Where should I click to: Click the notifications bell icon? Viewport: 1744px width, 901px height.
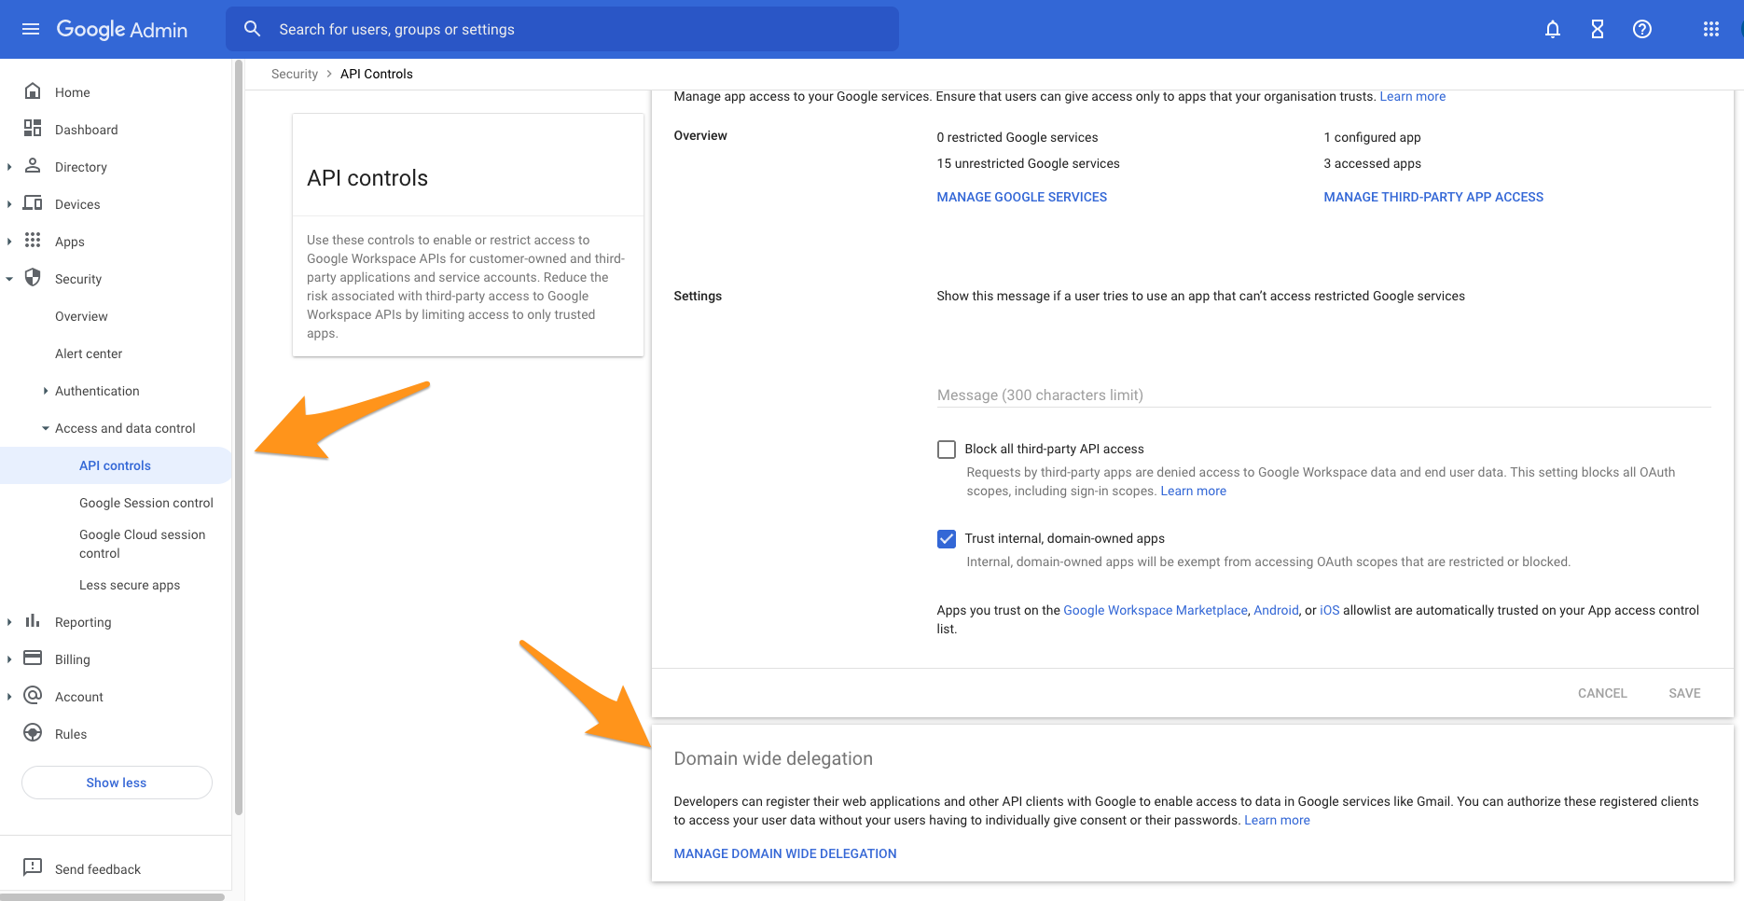(1553, 29)
